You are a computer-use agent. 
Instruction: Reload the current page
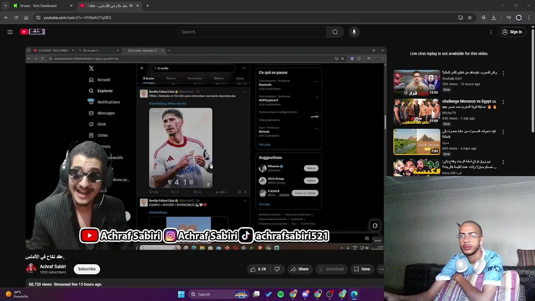(16, 18)
